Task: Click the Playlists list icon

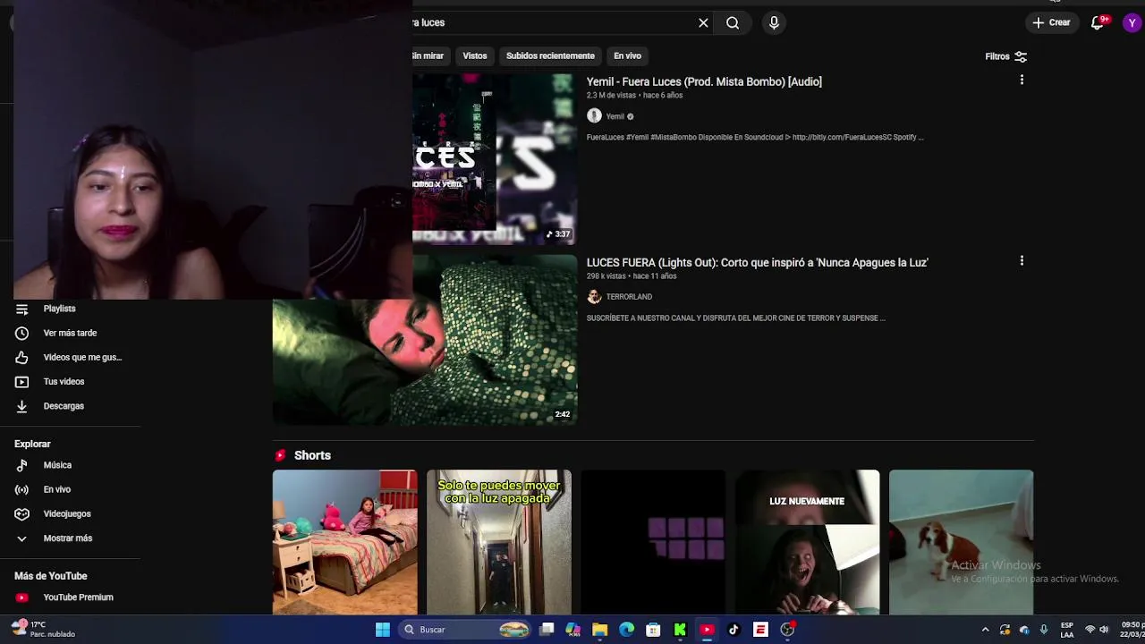Action: 22,309
